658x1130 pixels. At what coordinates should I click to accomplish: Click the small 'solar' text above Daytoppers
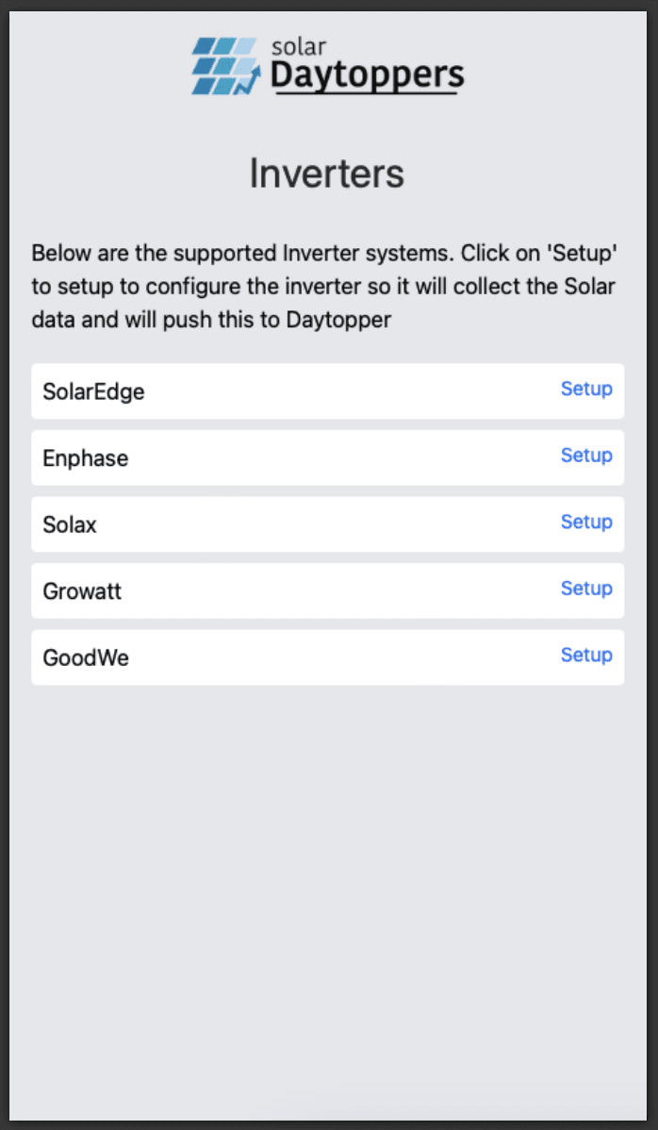click(x=298, y=47)
